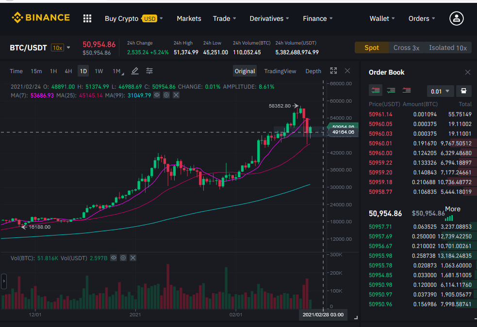
Task: Switch chart to Depth view
Action: pos(313,71)
